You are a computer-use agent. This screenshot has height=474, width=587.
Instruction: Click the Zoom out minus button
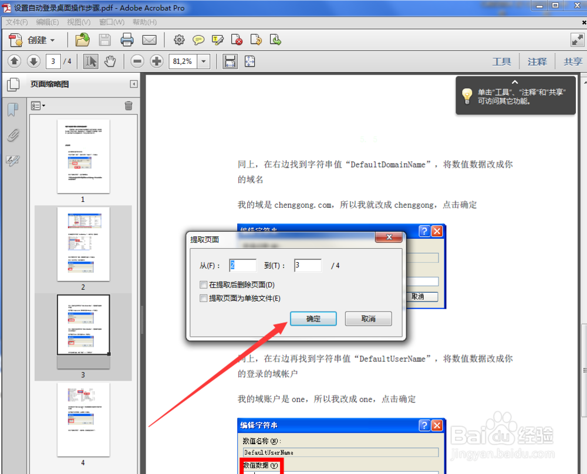click(137, 61)
